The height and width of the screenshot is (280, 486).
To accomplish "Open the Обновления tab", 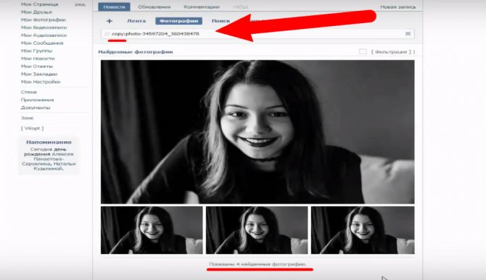I will 154,7.
